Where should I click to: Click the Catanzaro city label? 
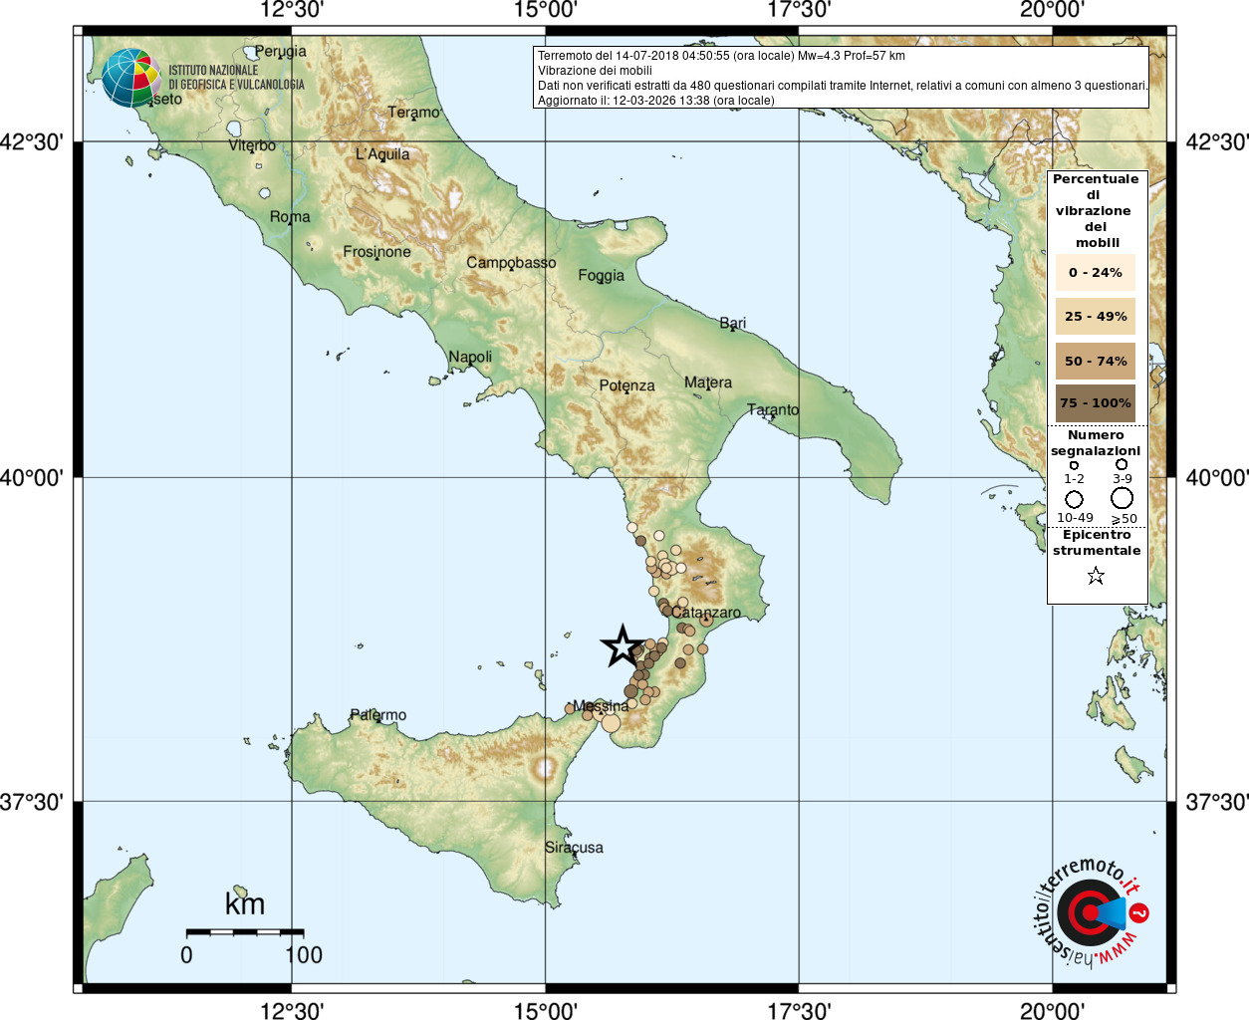[706, 613]
